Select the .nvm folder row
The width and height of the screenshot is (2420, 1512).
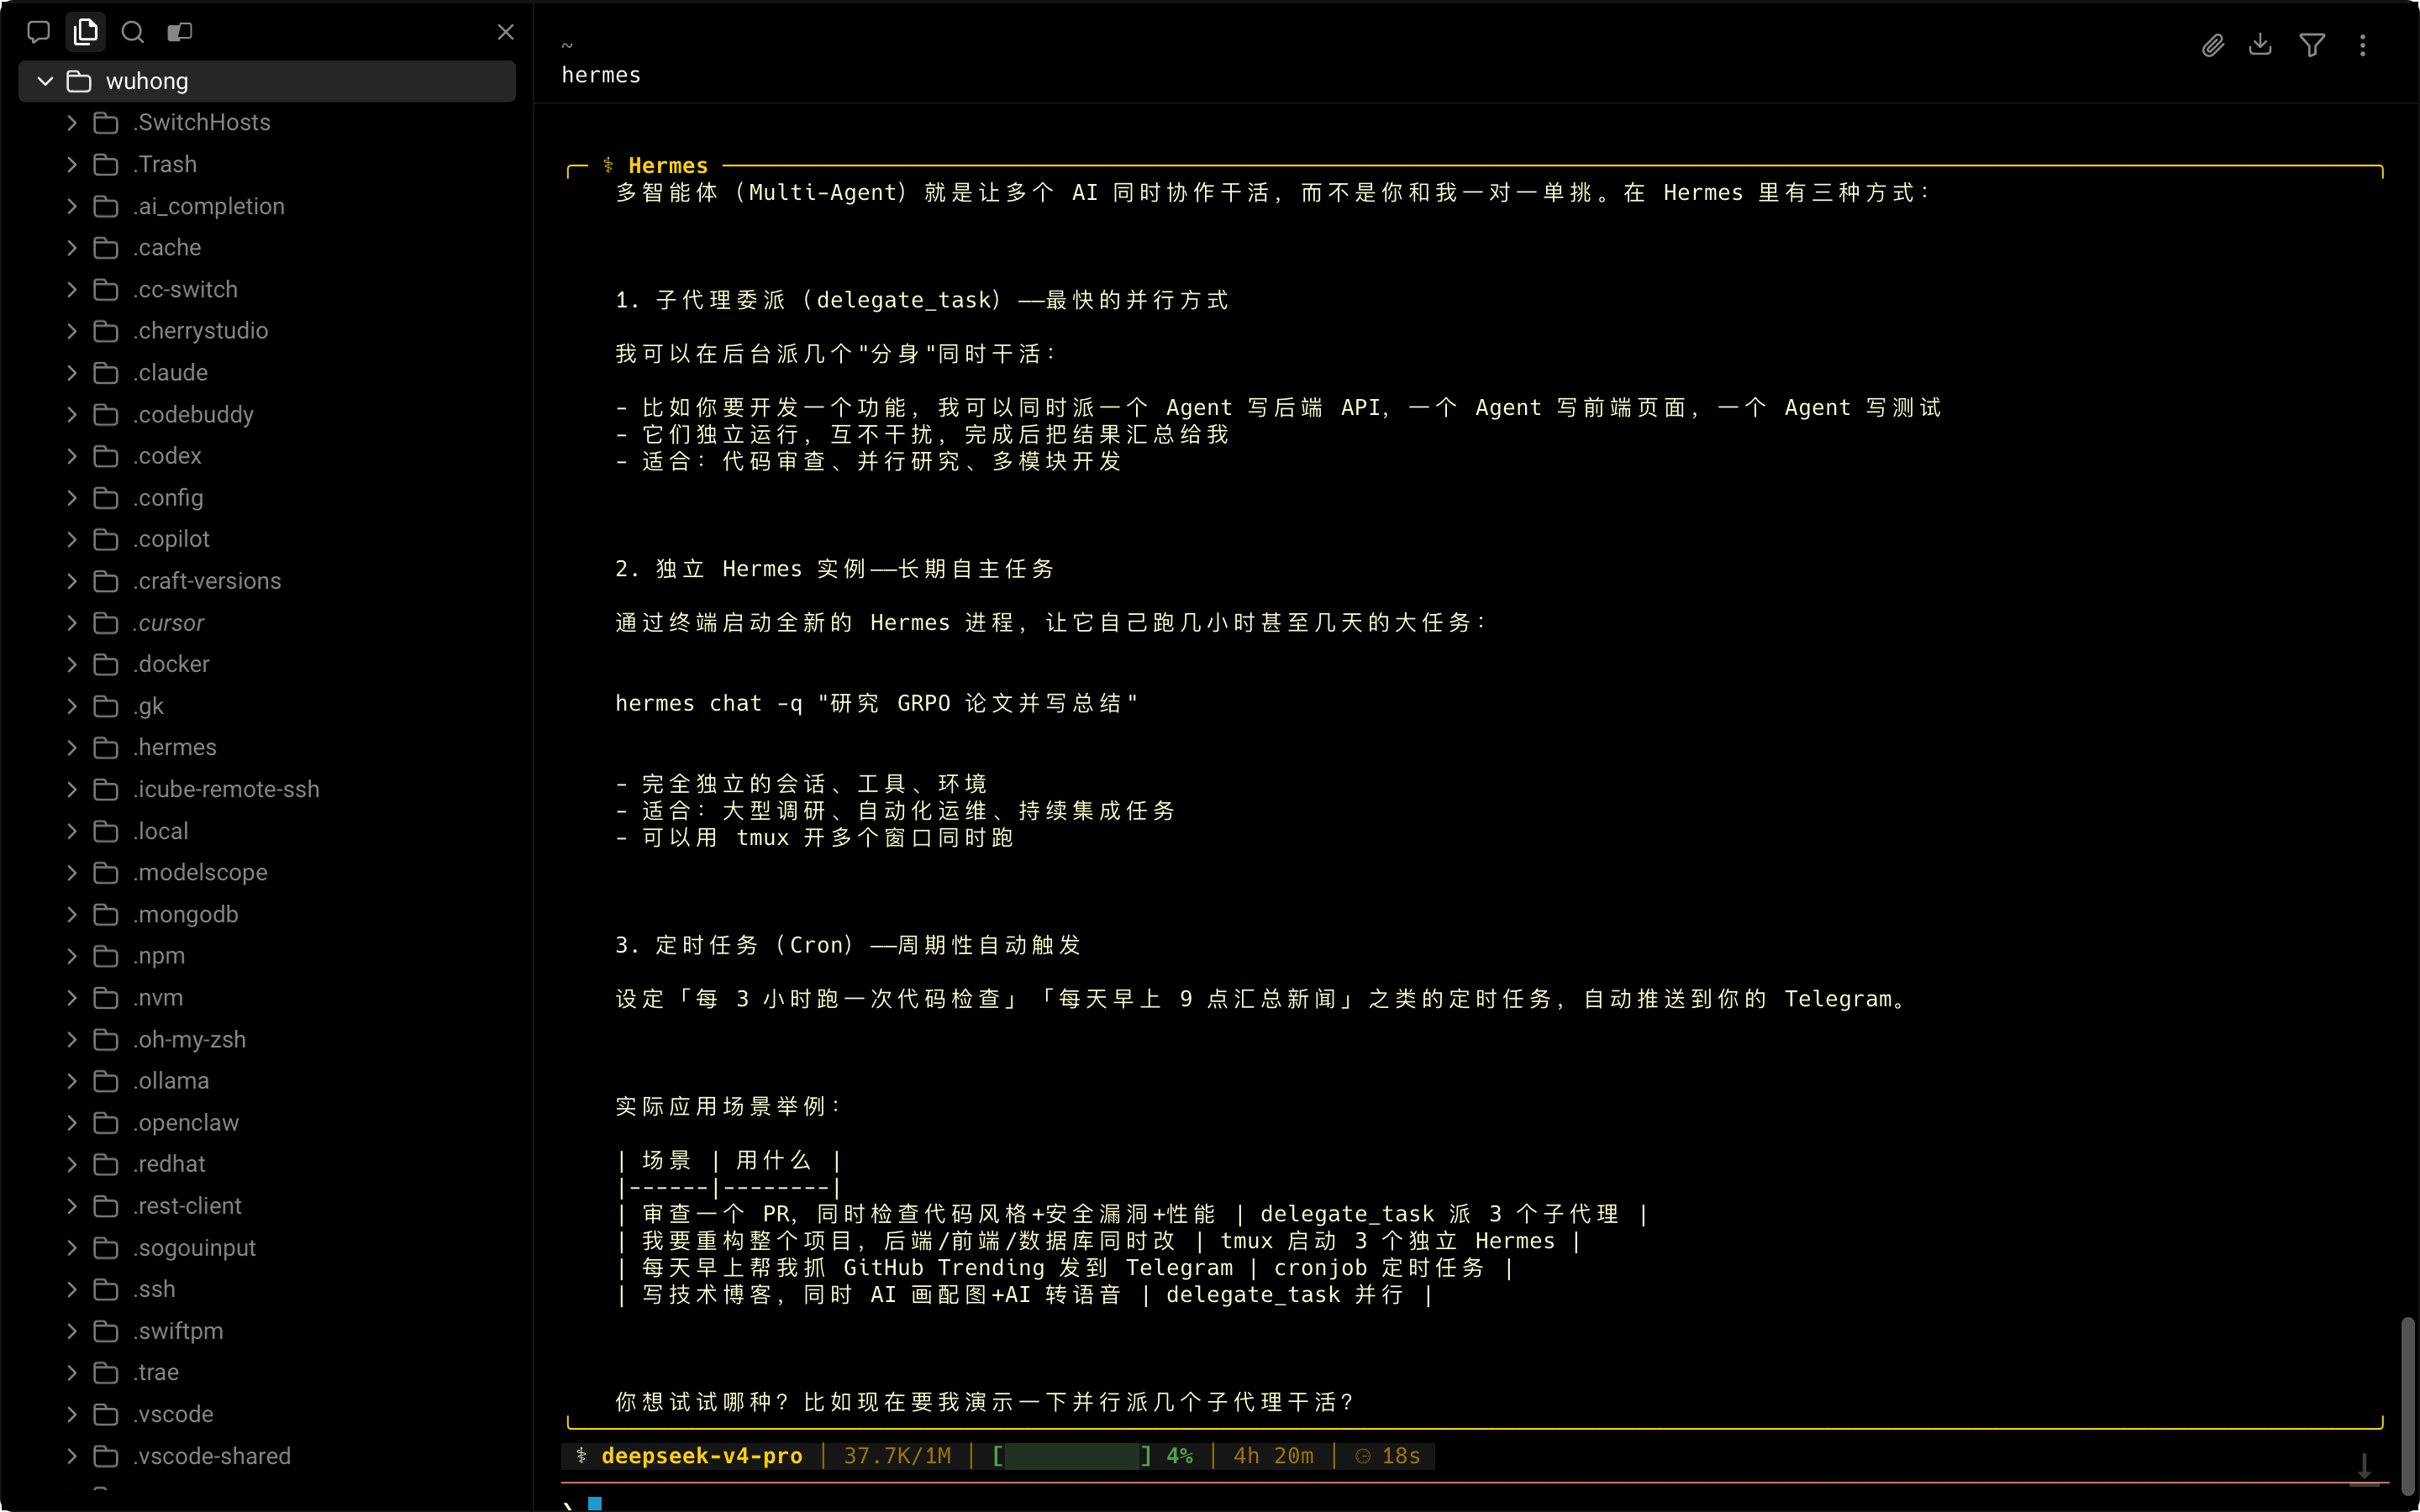click(x=267, y=998)
